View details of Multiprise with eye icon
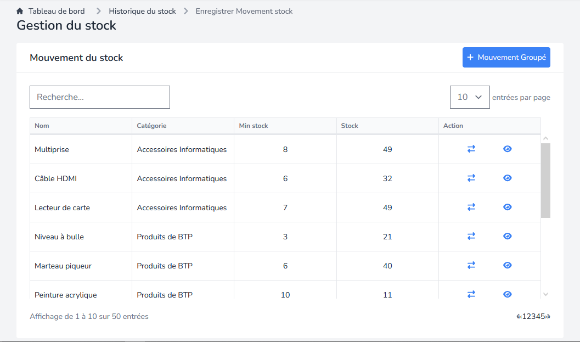 508,149
